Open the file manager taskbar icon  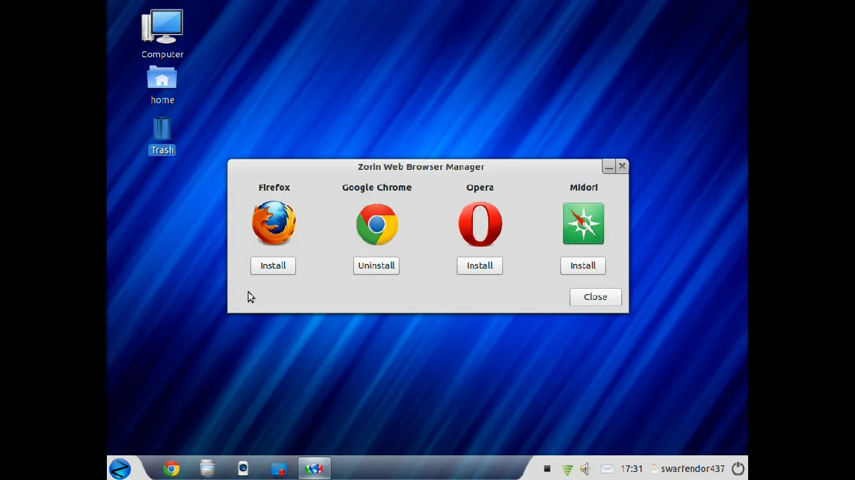[x=208, y=469]
